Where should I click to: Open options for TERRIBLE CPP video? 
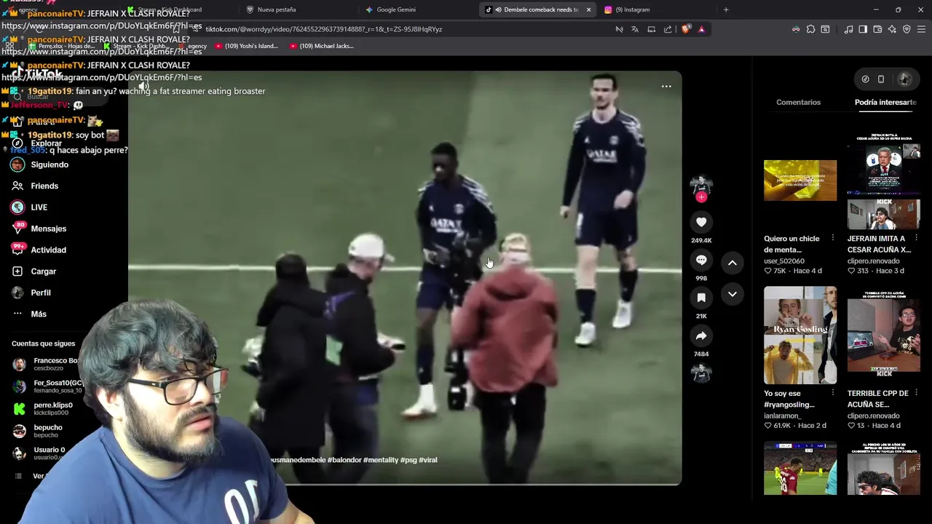pos(916,393)
